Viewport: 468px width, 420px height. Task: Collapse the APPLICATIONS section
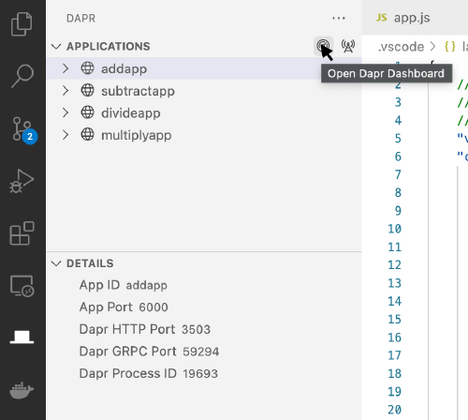tap(56, 46)
